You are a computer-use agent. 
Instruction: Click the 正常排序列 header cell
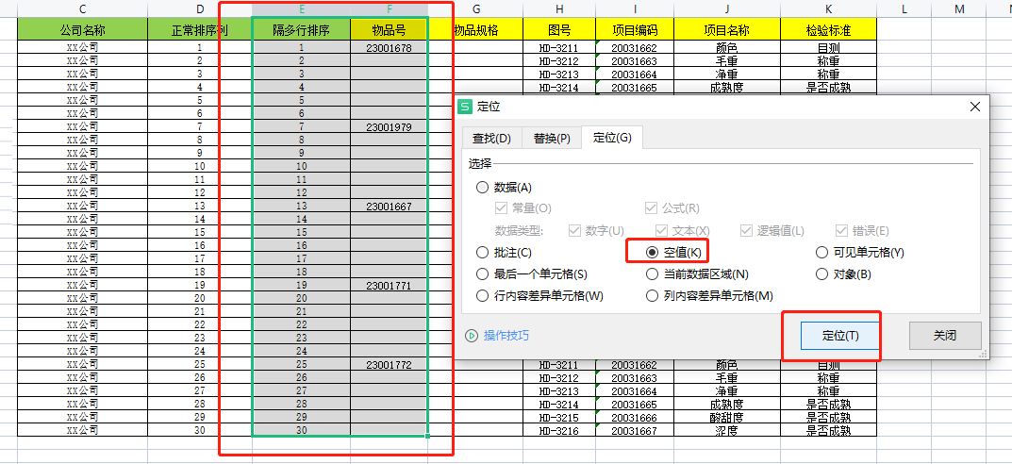200,29
